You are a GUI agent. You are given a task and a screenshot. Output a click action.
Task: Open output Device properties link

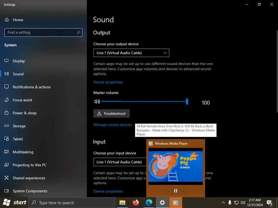[108, 82]
